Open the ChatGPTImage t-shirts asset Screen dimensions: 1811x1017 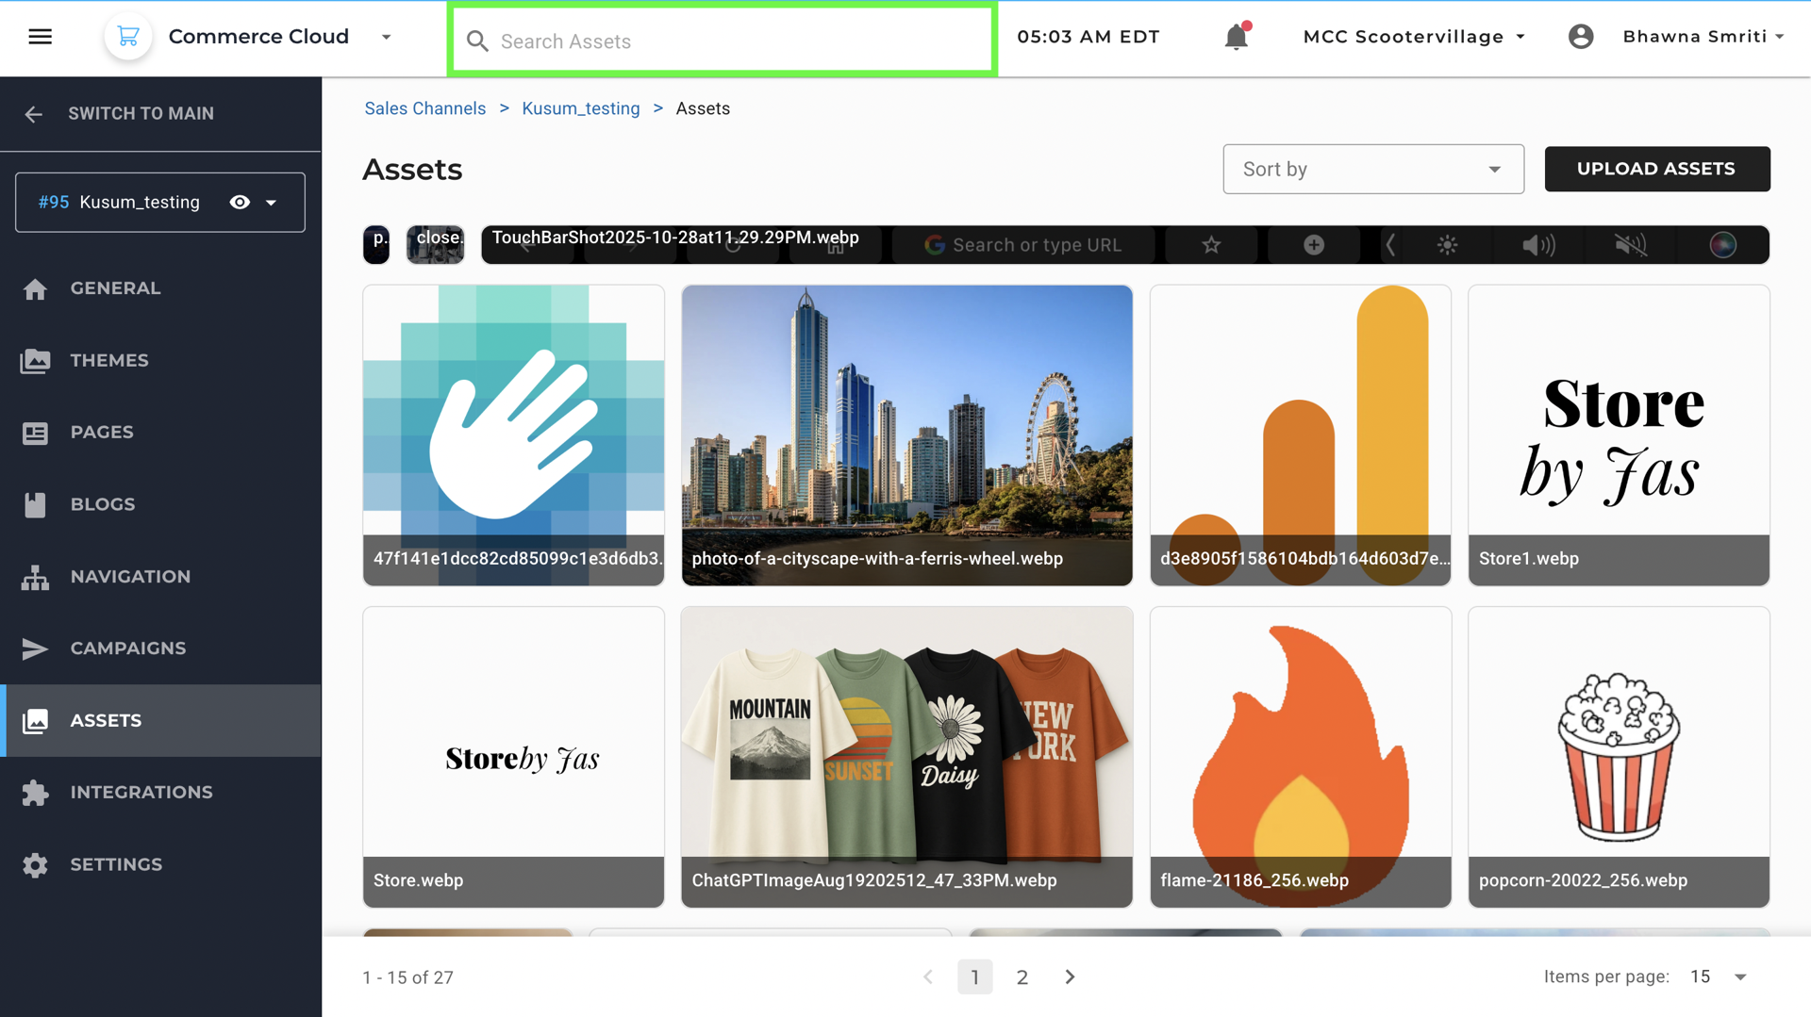tap(906, 757)
